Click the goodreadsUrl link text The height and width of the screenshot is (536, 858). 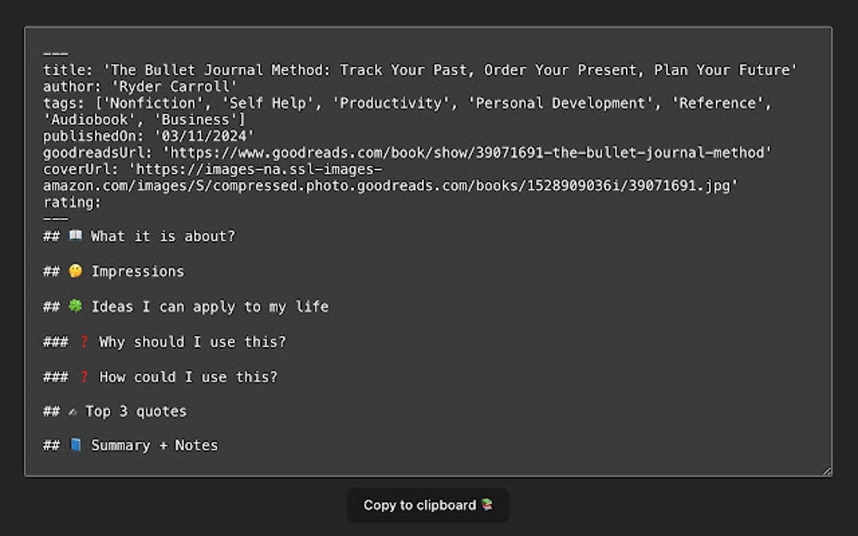pos(467,153)
